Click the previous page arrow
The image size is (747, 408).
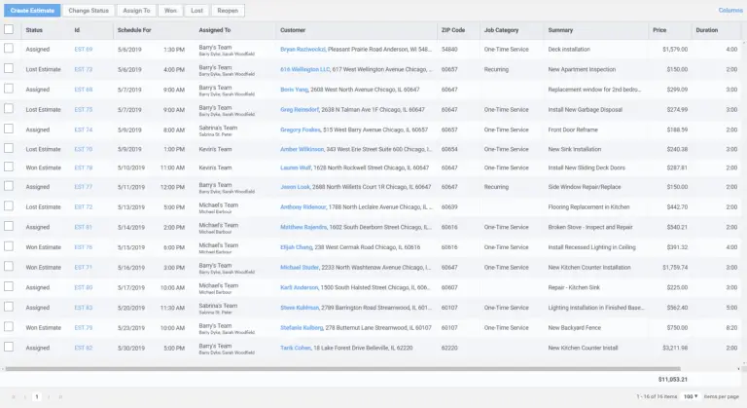point(24,397)
